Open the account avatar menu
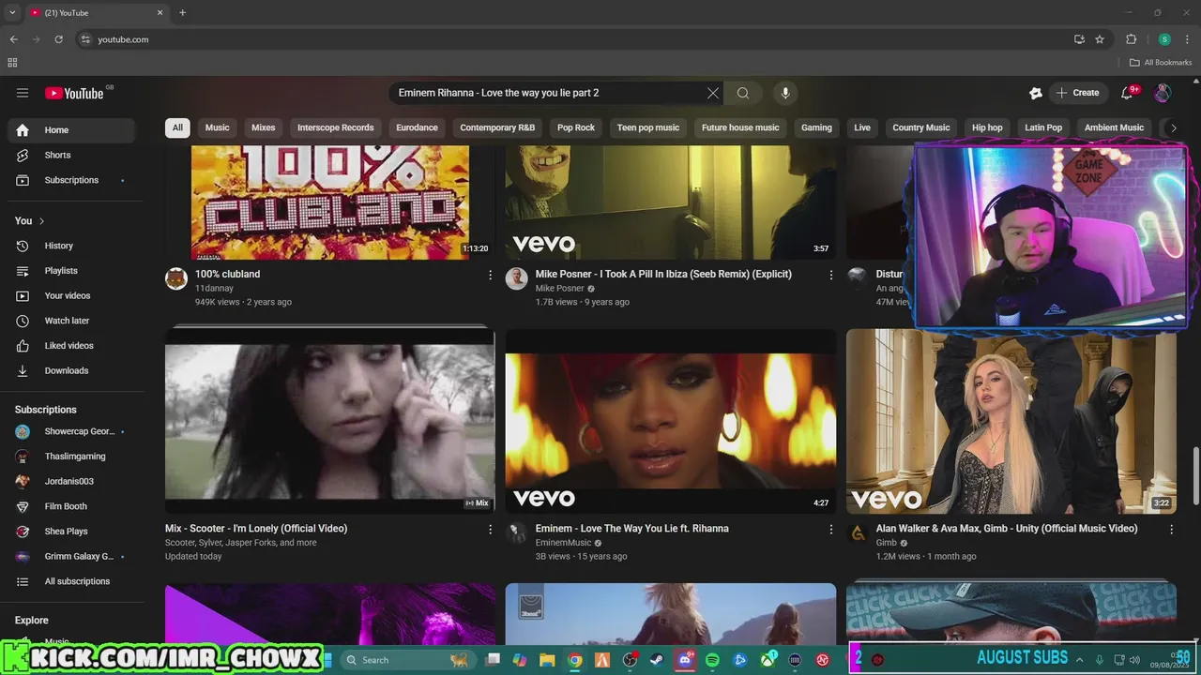 (x=1163, y=93)
